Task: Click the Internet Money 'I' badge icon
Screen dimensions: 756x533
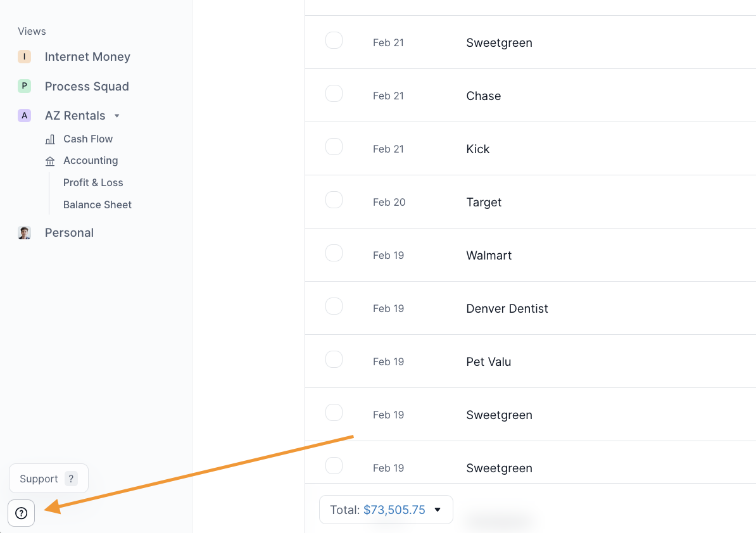Action: pyautogui.click(x=24, y=57)
